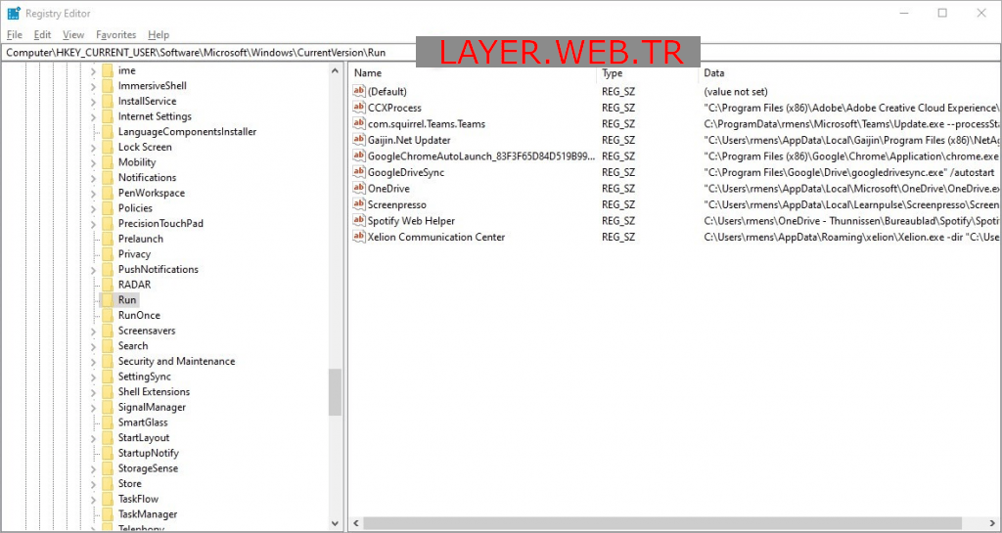Viewport: 1002px width, 533px height.
Task: Open the Favorites menu
Action: (x=115, y=35)
